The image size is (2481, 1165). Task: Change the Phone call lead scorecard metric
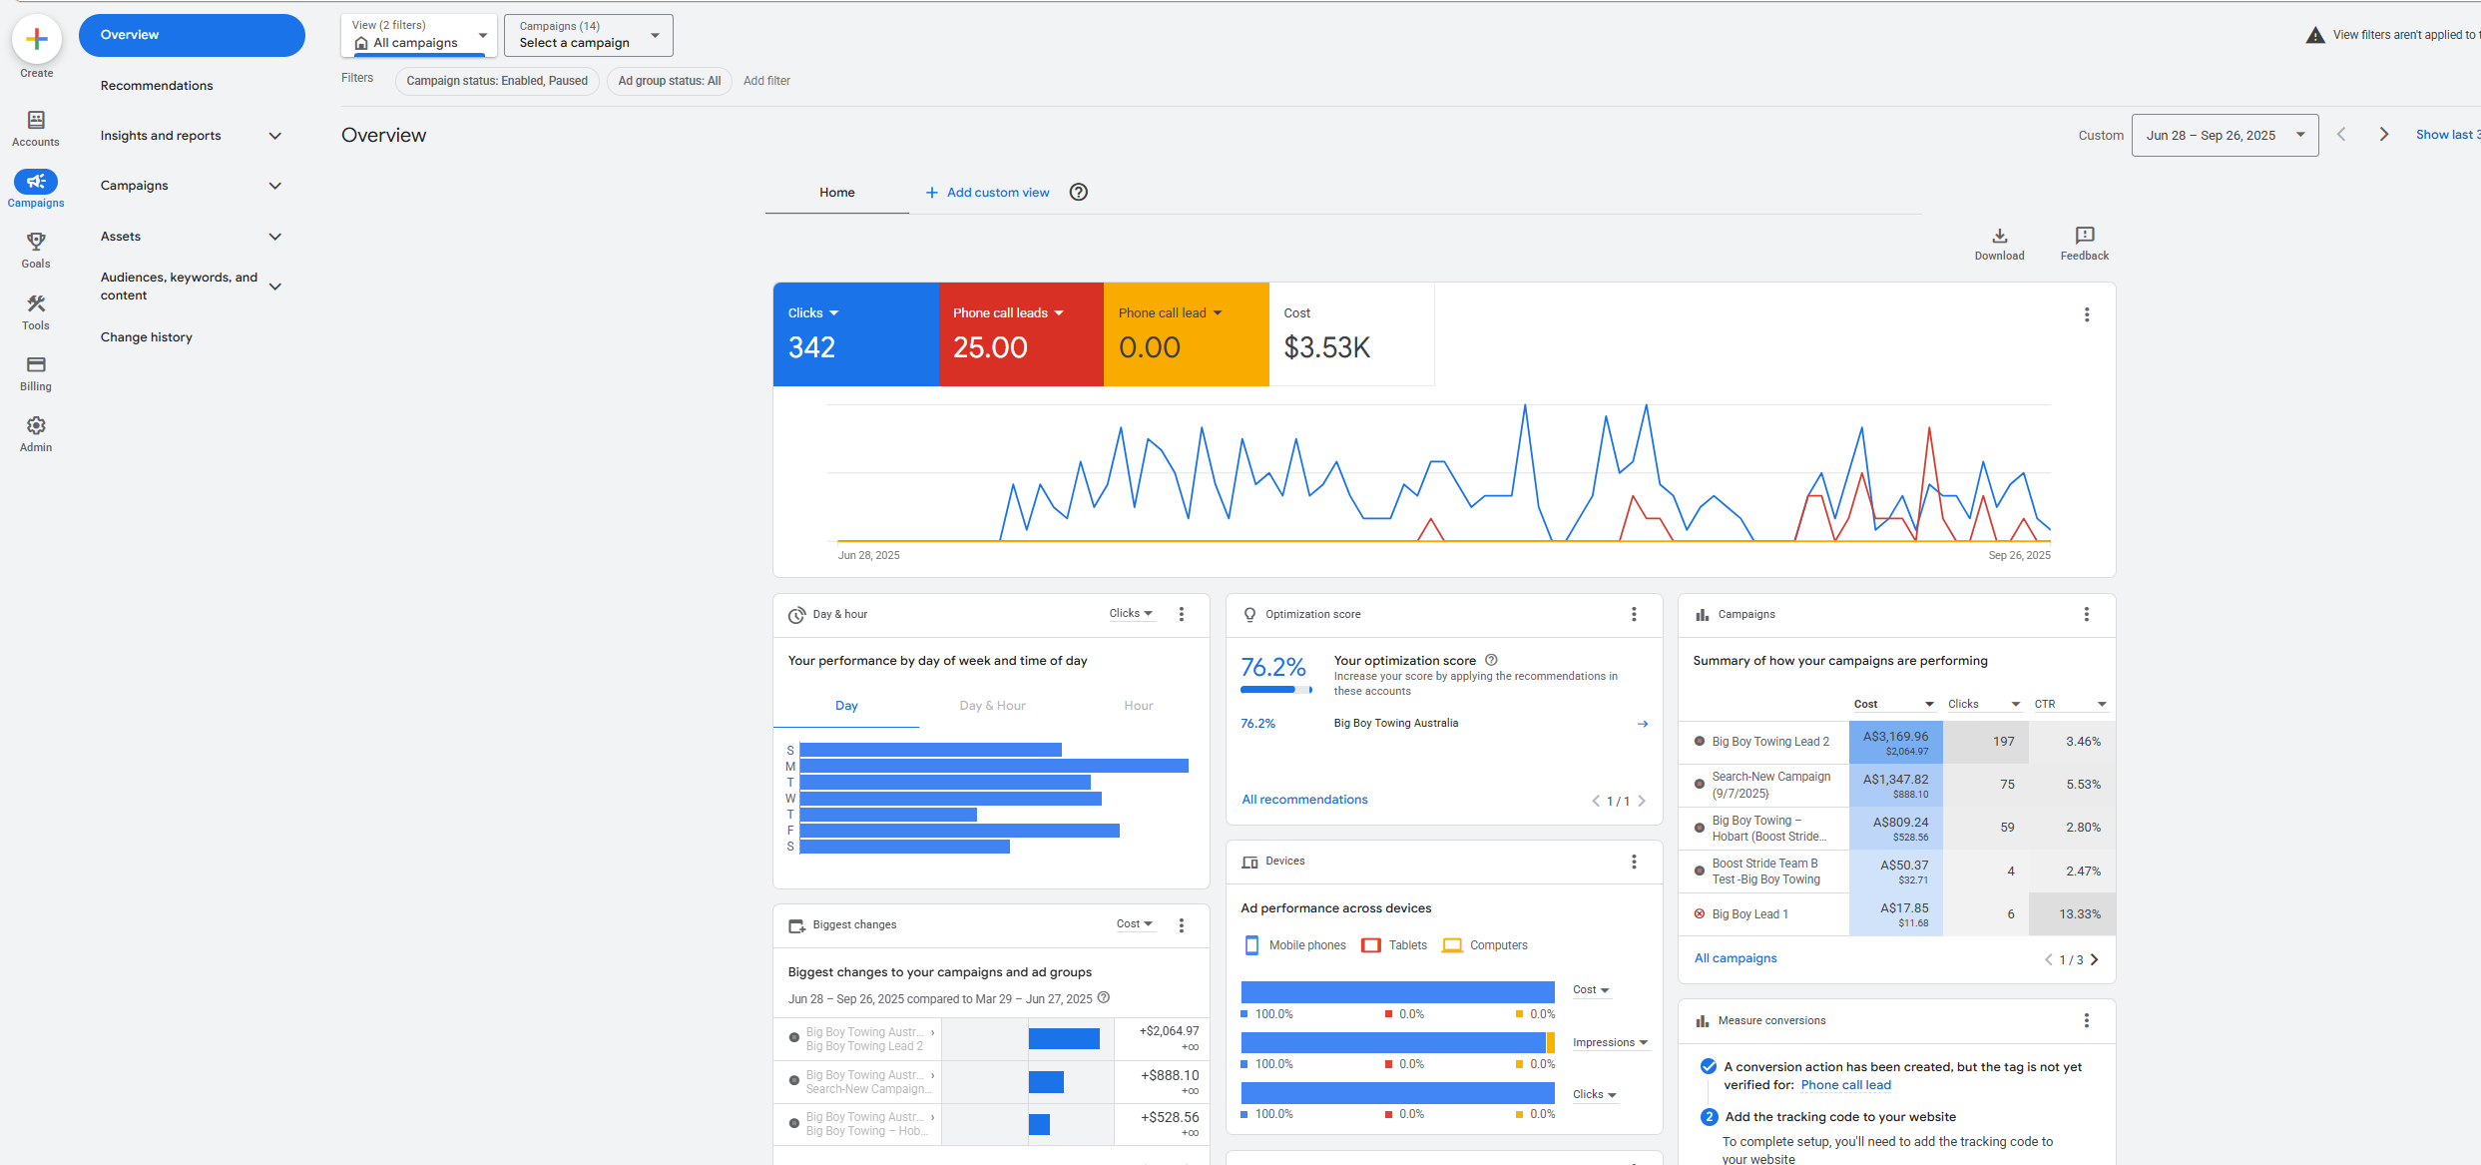1171,312
